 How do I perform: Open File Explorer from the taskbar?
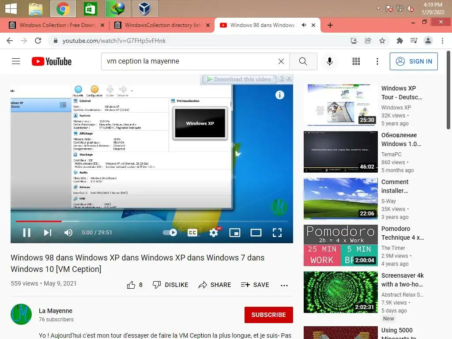[36, 9]
